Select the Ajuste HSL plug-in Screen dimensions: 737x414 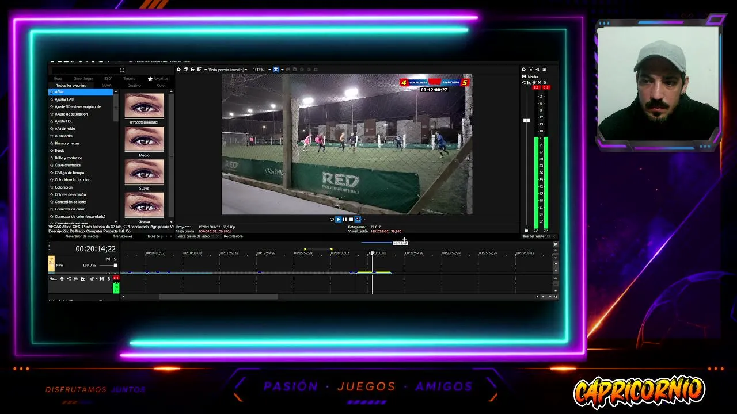tap(63, 121)
